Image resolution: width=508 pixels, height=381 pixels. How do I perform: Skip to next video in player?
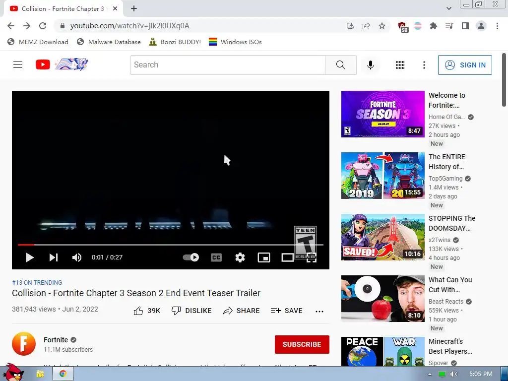pos(54,257)
